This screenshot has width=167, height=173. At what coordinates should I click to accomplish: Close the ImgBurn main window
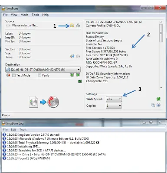(x=160, y=8)
